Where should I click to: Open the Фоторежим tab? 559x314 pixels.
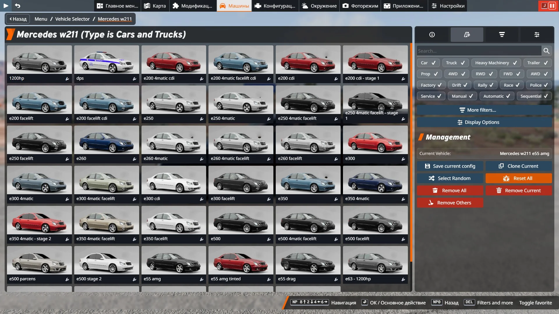click(x=360, y=6)
